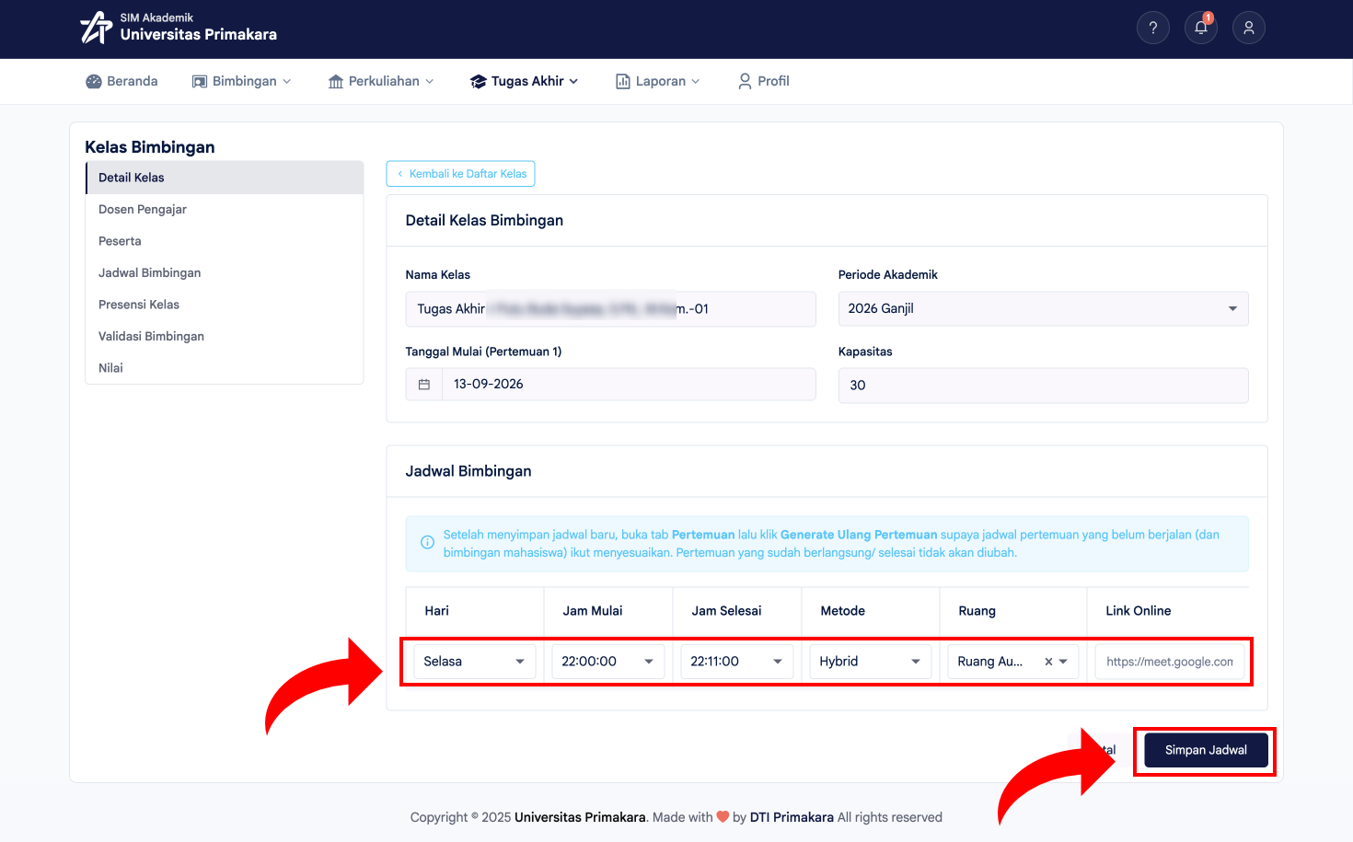Switch to the Dosen Pengajar section
The width and height of the screenshot is (1353, 842).
point(225,210)
